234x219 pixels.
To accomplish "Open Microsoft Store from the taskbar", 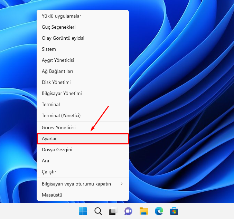I will 174,211.
